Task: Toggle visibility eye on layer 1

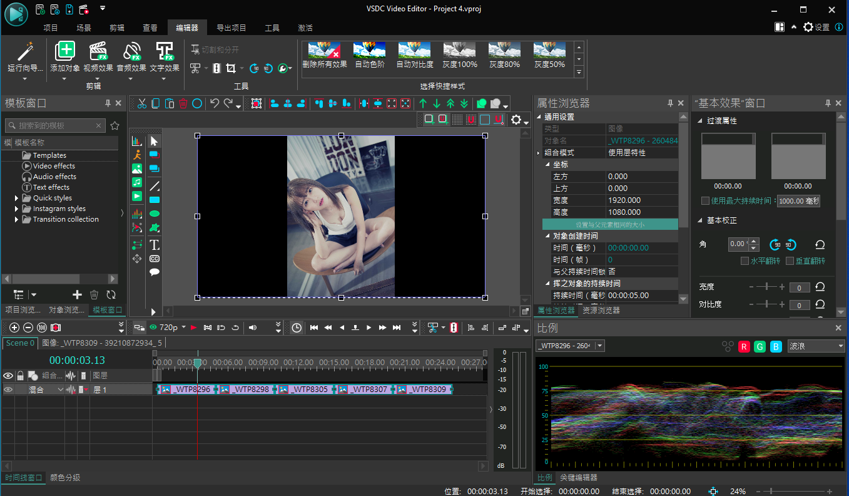Action: click(x=8, y=390)
